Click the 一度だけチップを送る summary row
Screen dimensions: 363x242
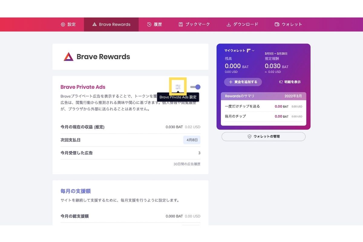pos(263,106)
